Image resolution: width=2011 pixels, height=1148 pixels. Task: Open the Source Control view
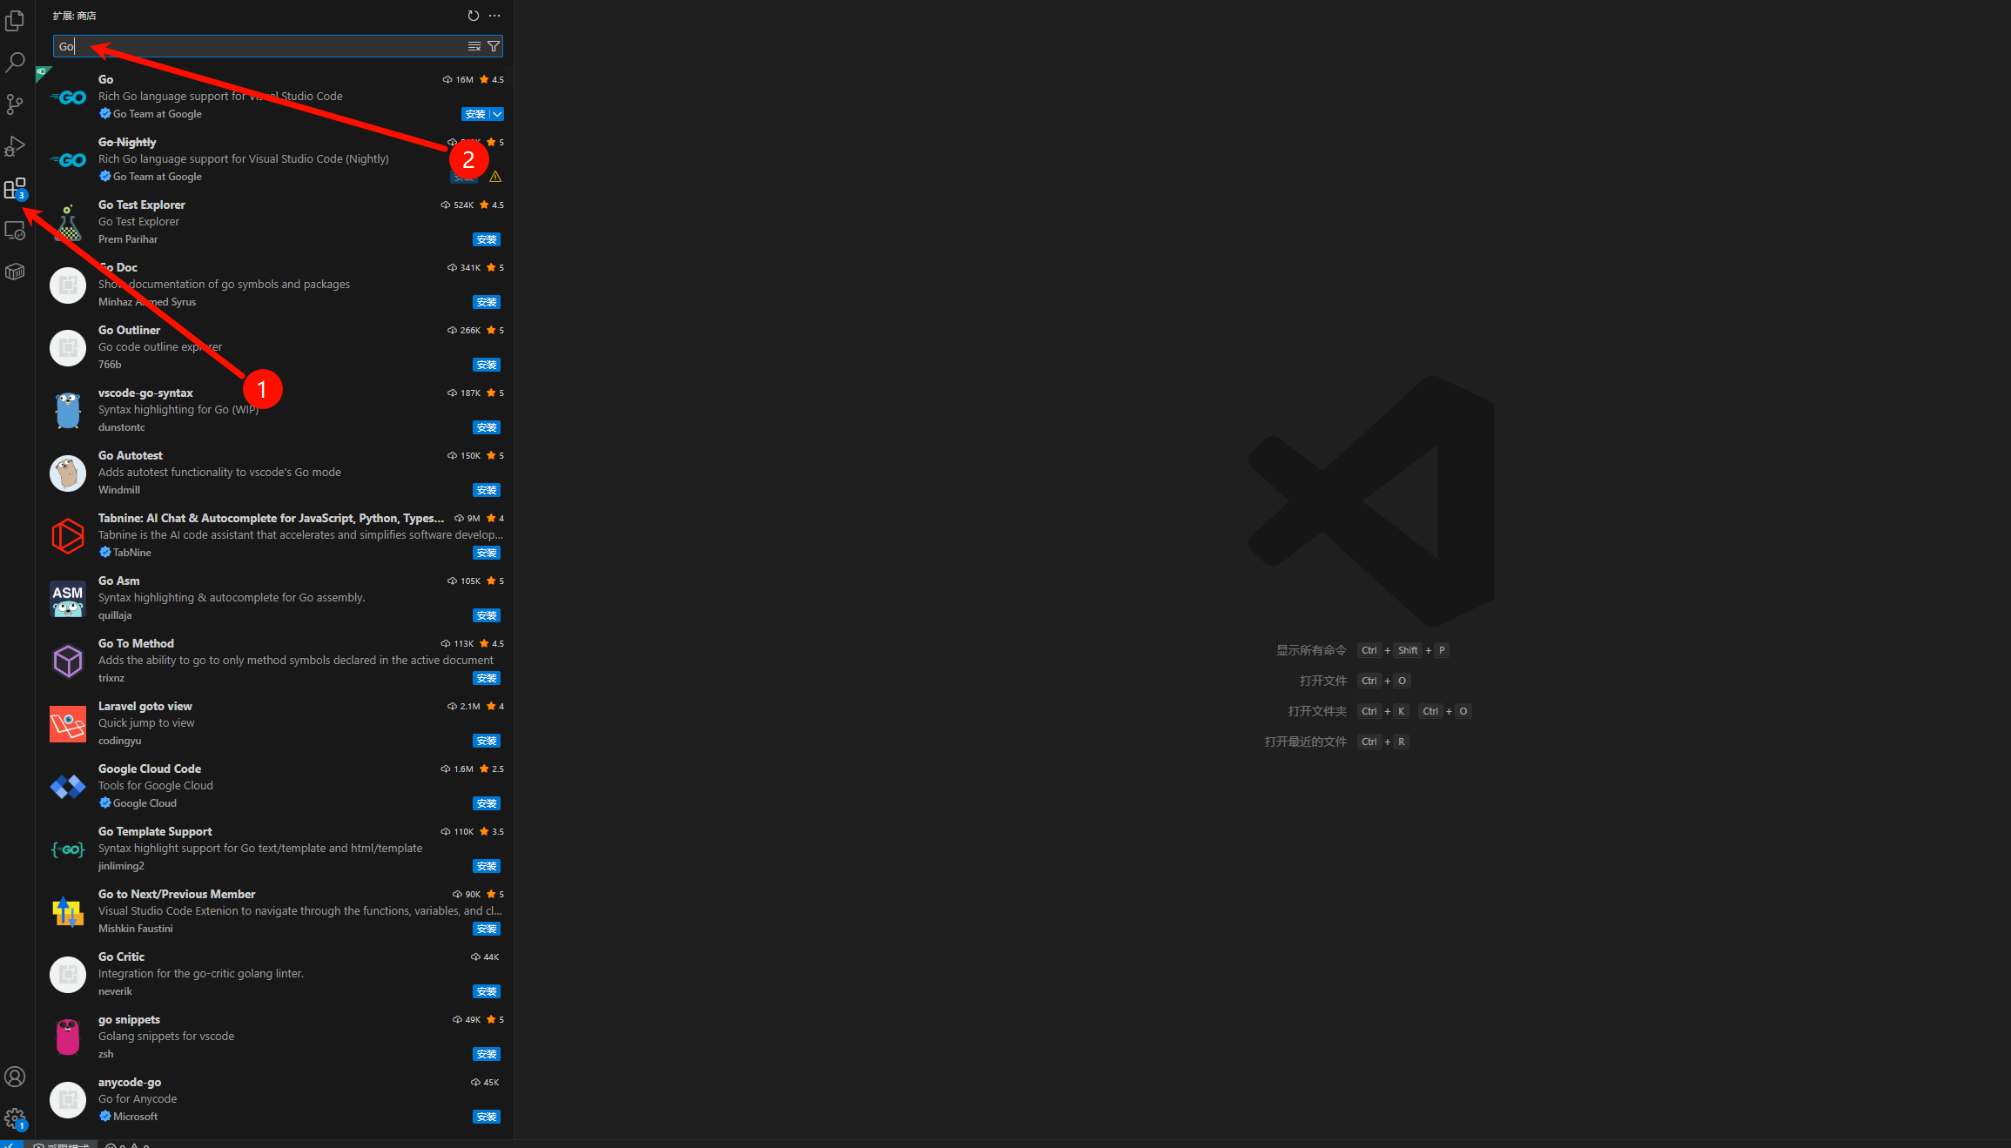15,104
